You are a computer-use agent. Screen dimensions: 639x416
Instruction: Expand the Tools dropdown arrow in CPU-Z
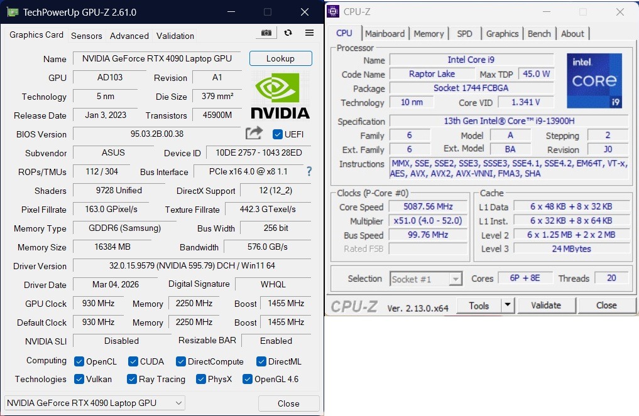508,305
